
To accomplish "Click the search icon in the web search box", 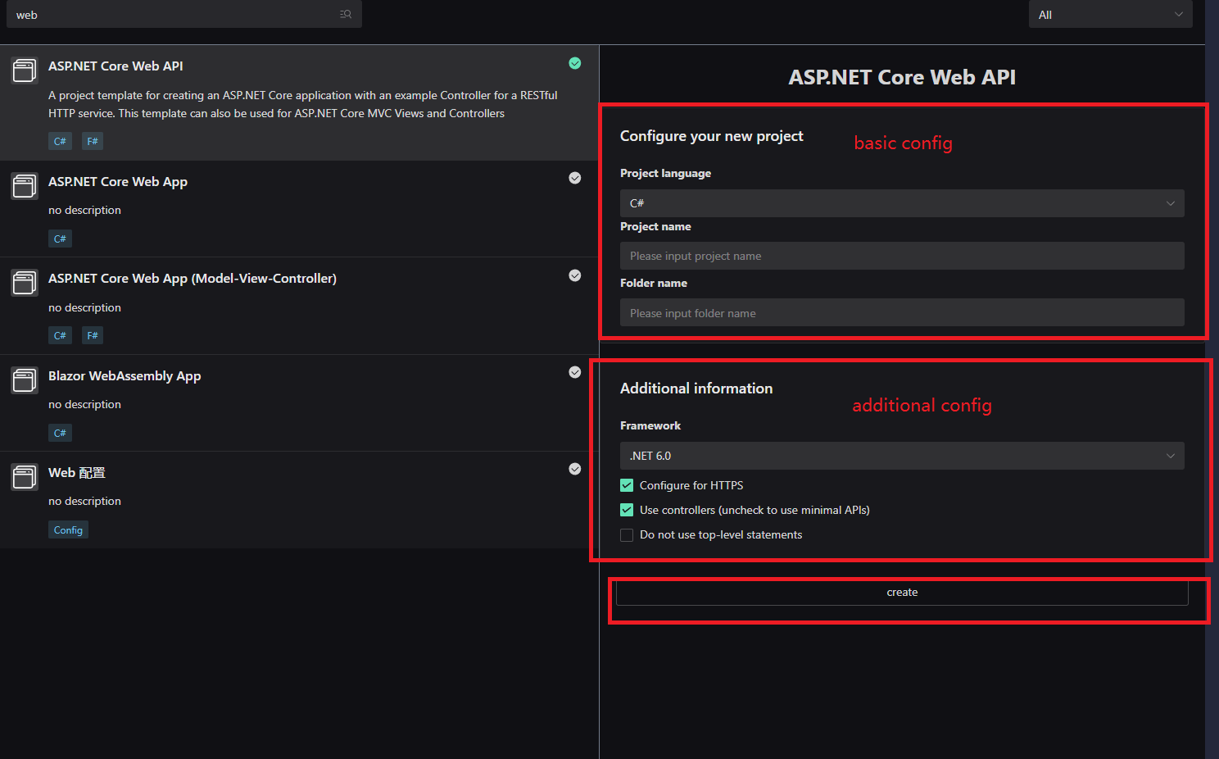I will [346, 15].
